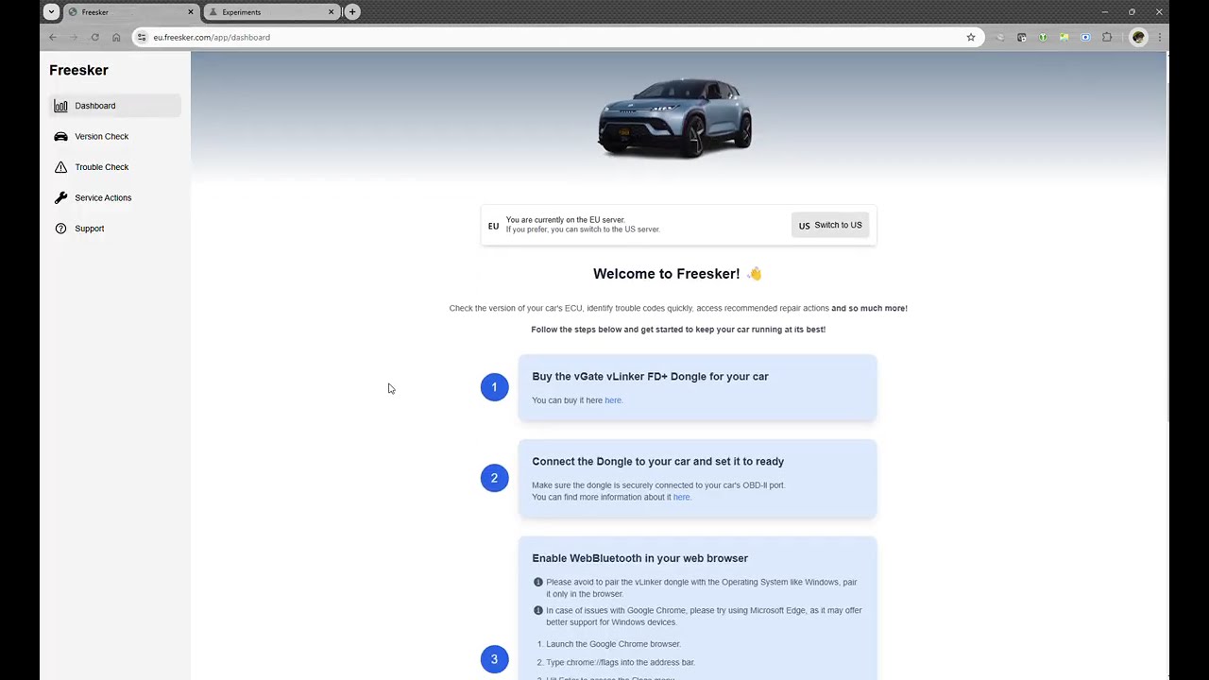
Task: Click the 'You are currently on the EU server' text
Action: [565, 220]
